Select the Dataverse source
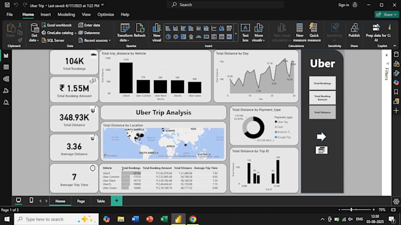Image resolution: width=401 pixels, height=225 pixels. [x=89, y=33]
